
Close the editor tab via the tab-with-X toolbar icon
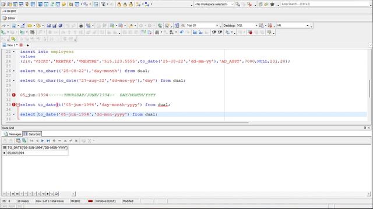pyautogui.click(x=23, y=26)
